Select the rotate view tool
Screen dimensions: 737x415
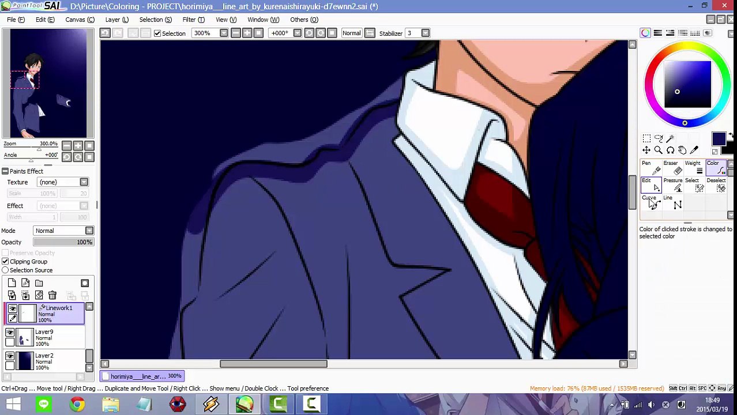pyautogui.click(x=671, y=150)
